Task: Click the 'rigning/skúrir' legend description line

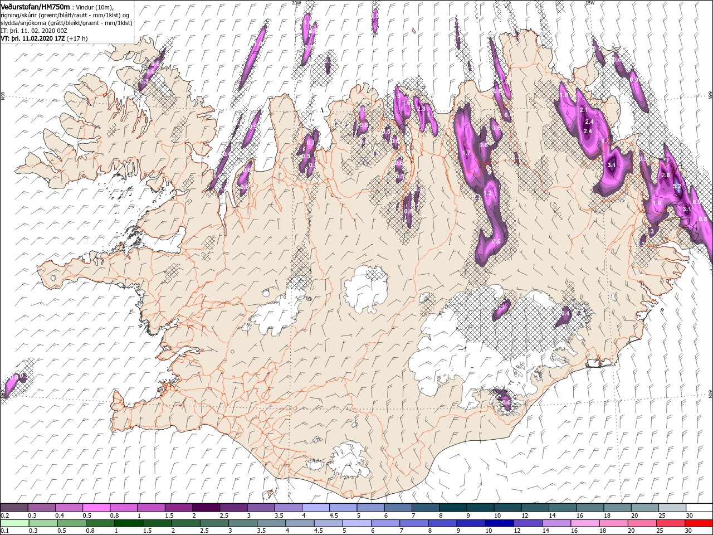Action: [x=66, y=15]
